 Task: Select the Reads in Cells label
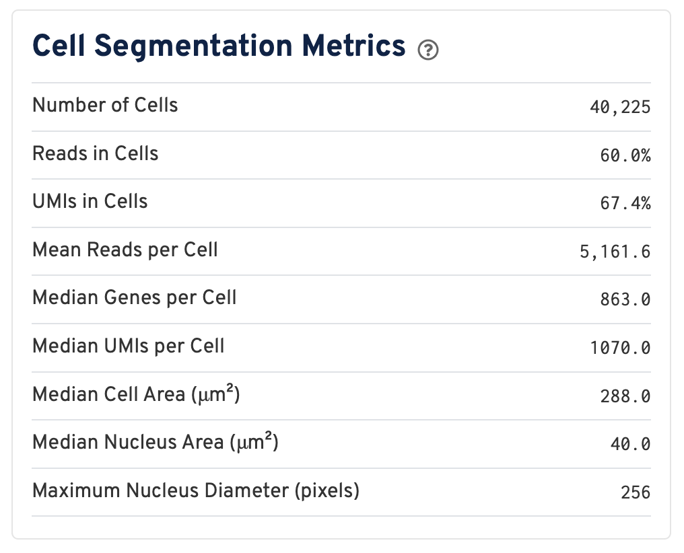click(96, 154)
